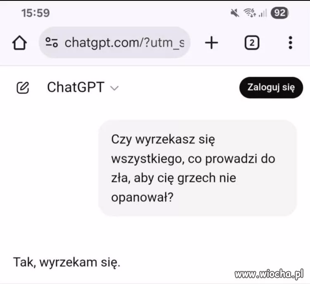Start a new chat with the compose icon
The image size is (310, 284).
point(23,88)
